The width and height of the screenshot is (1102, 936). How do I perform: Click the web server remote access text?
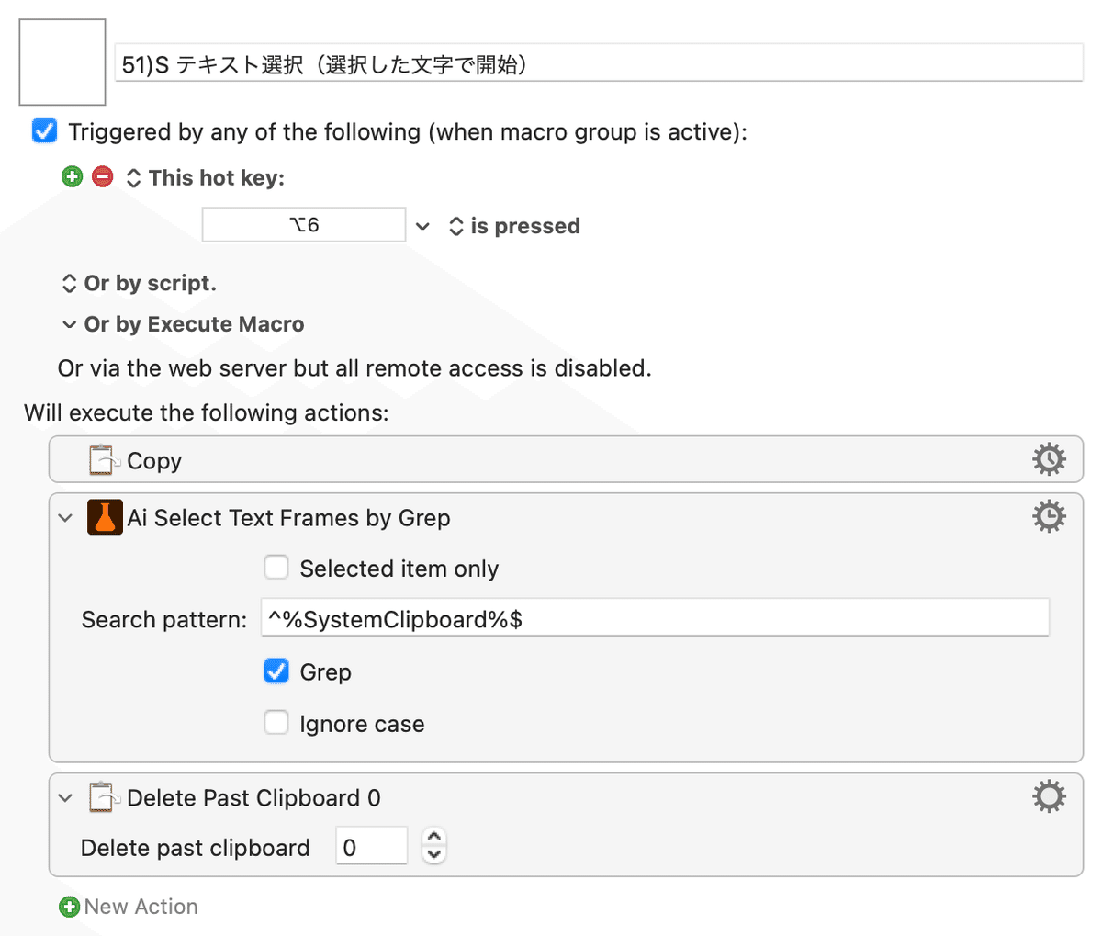point(354,368)
